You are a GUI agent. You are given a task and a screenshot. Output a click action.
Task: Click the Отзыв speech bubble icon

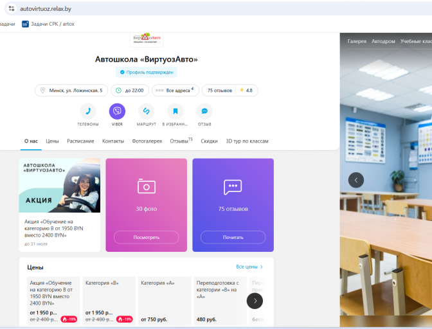click(204, 111)
